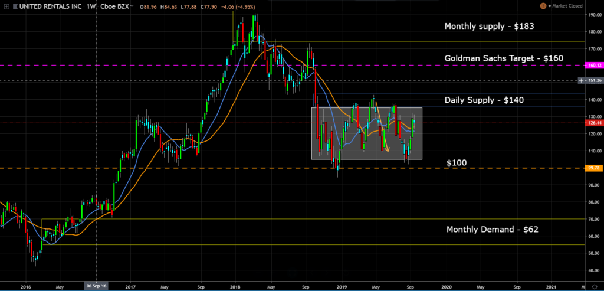Image resolution: width=604 pixels, height=291 pixels.
Task: Click the crosshair plus button at 151.26
Action: (x=581, y=80)
